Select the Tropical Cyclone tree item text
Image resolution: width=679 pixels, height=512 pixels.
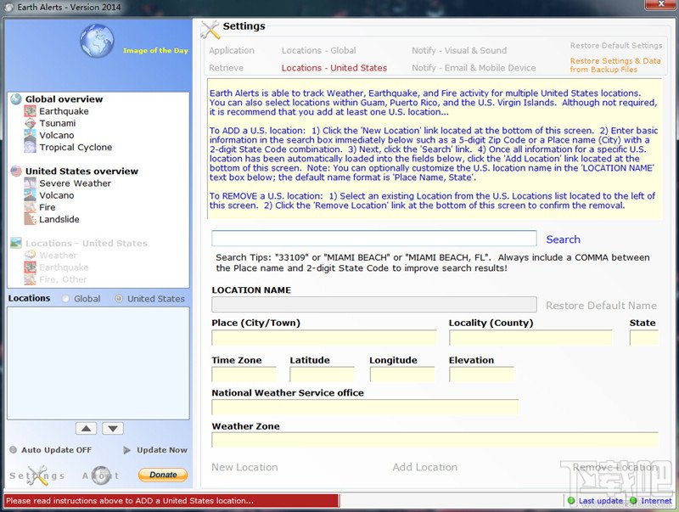point(76,147)
